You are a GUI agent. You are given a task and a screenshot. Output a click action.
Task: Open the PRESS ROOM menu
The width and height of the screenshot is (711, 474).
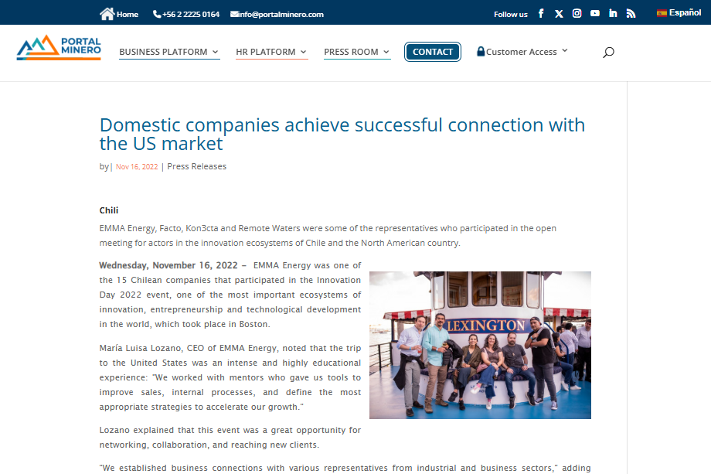coord(351,52)
